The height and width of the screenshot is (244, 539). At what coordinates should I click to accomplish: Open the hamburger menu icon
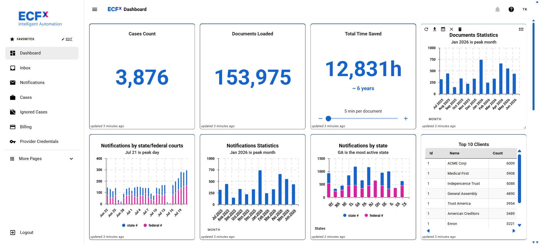(x=95, y=9)
